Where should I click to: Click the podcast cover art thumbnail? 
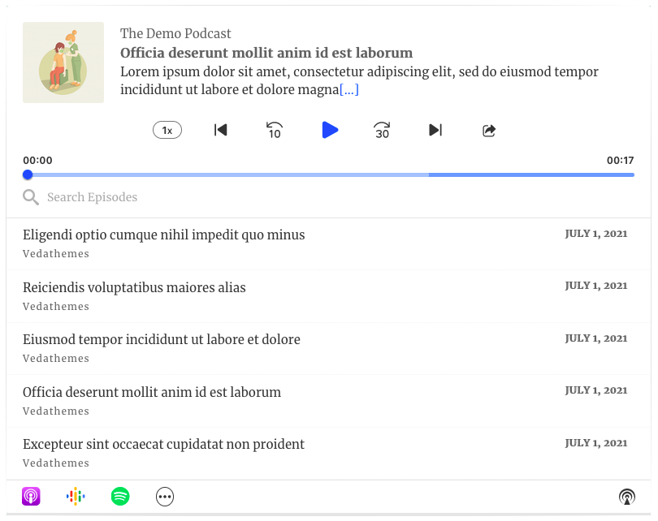(63, 62)
